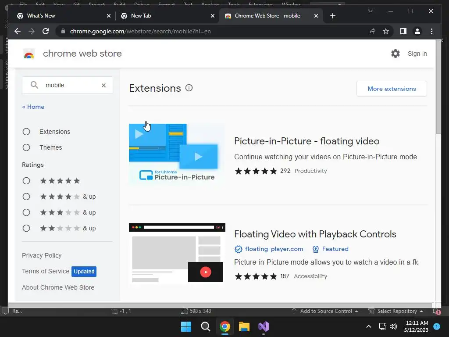Image resolution: width=449 pixels, height=337 pixels.
Task: Go to the « Home link
Action: point(33,107)
